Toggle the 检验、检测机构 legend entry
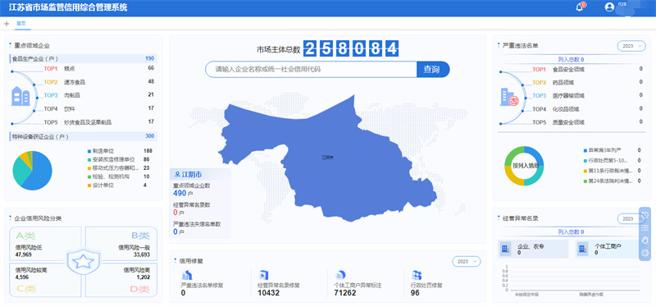The height and width of the screenshot is (307, 656). coord(108,176)
